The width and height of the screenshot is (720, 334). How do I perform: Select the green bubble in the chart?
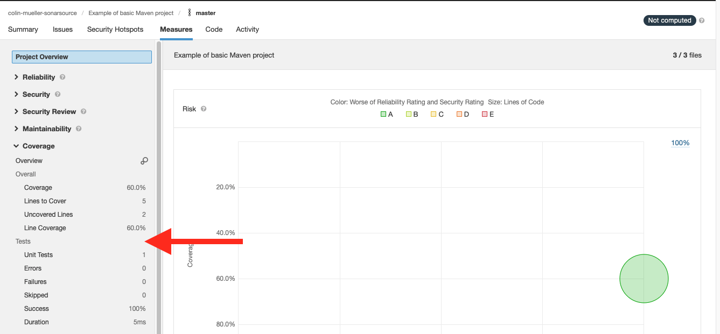pyautogui.click(x=644, y=279)
